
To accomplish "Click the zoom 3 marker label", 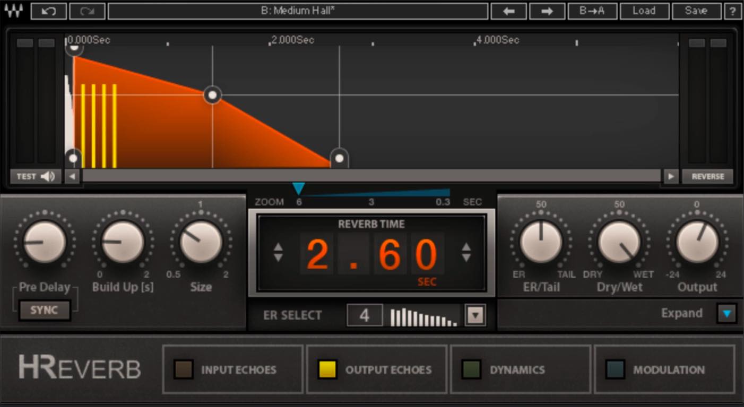I will [x=371, y=202].
